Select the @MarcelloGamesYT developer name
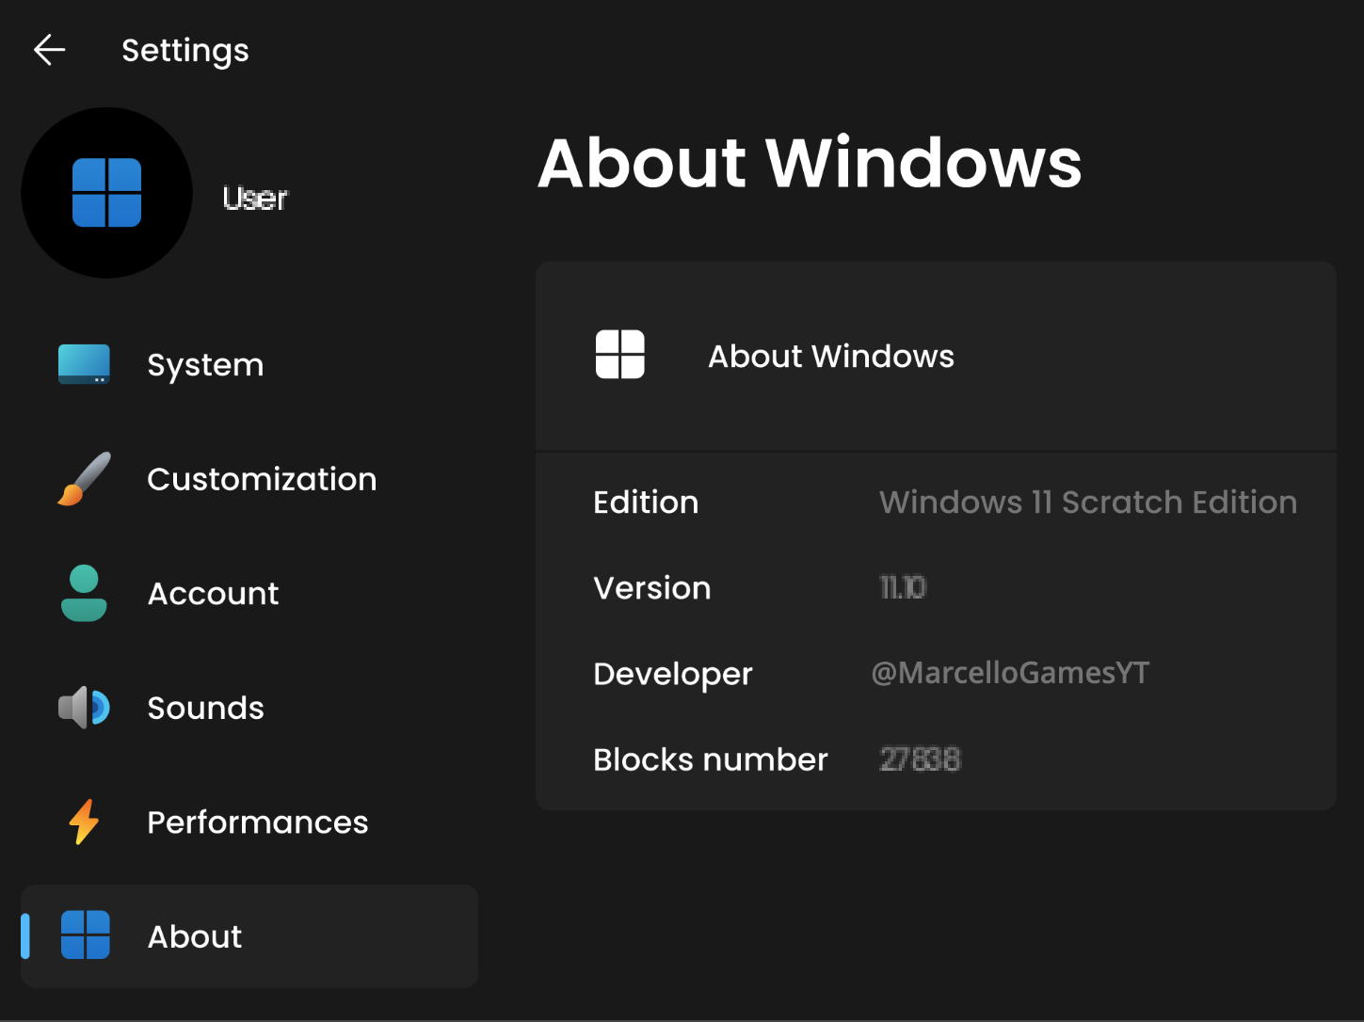Screen dimensions: 1364x1022 pyautogui.click(x=1011, y=673)
